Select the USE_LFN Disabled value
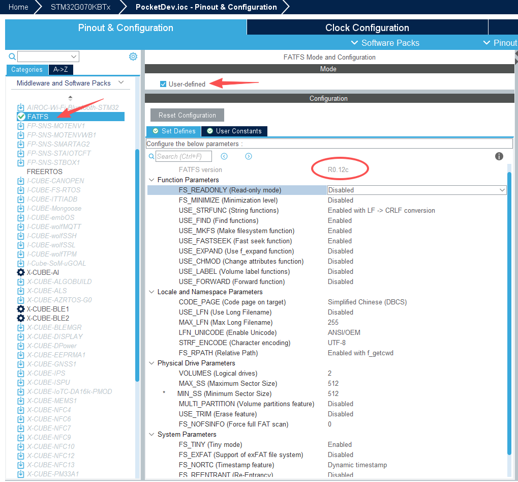 click(x=340, y=313)
